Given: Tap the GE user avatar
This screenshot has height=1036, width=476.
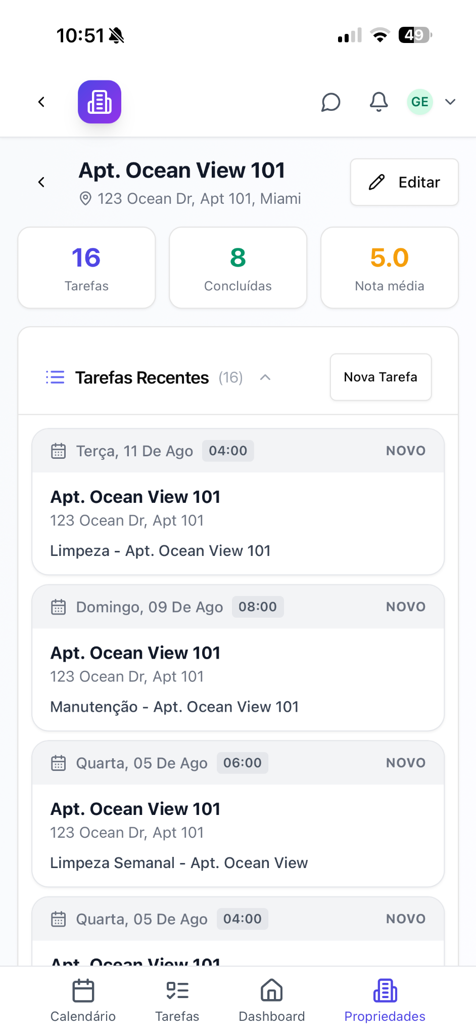Looking at the screenshot, I should click(x=420, y=102).
